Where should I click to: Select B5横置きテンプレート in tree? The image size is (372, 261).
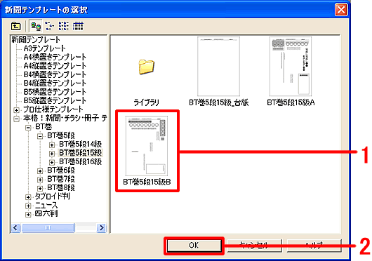[x=55, y=92]
